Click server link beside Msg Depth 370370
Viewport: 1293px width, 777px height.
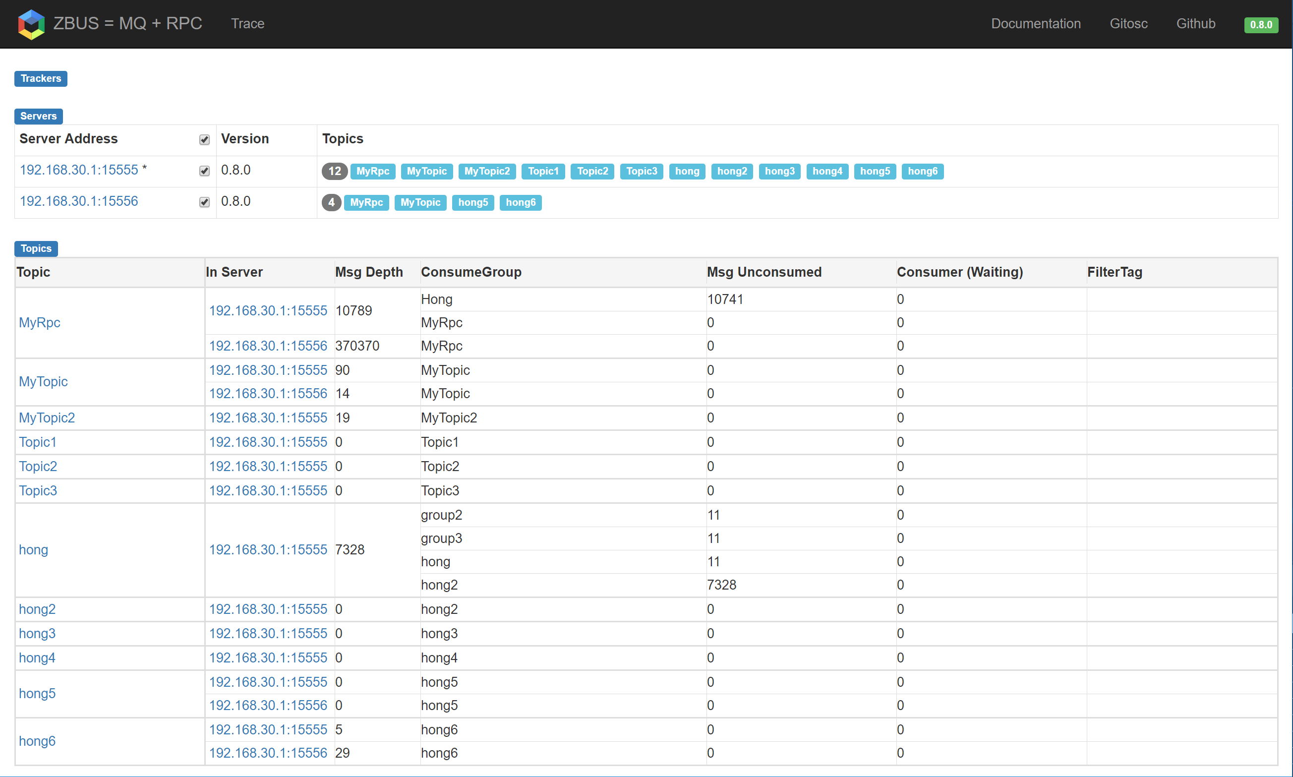268,346
